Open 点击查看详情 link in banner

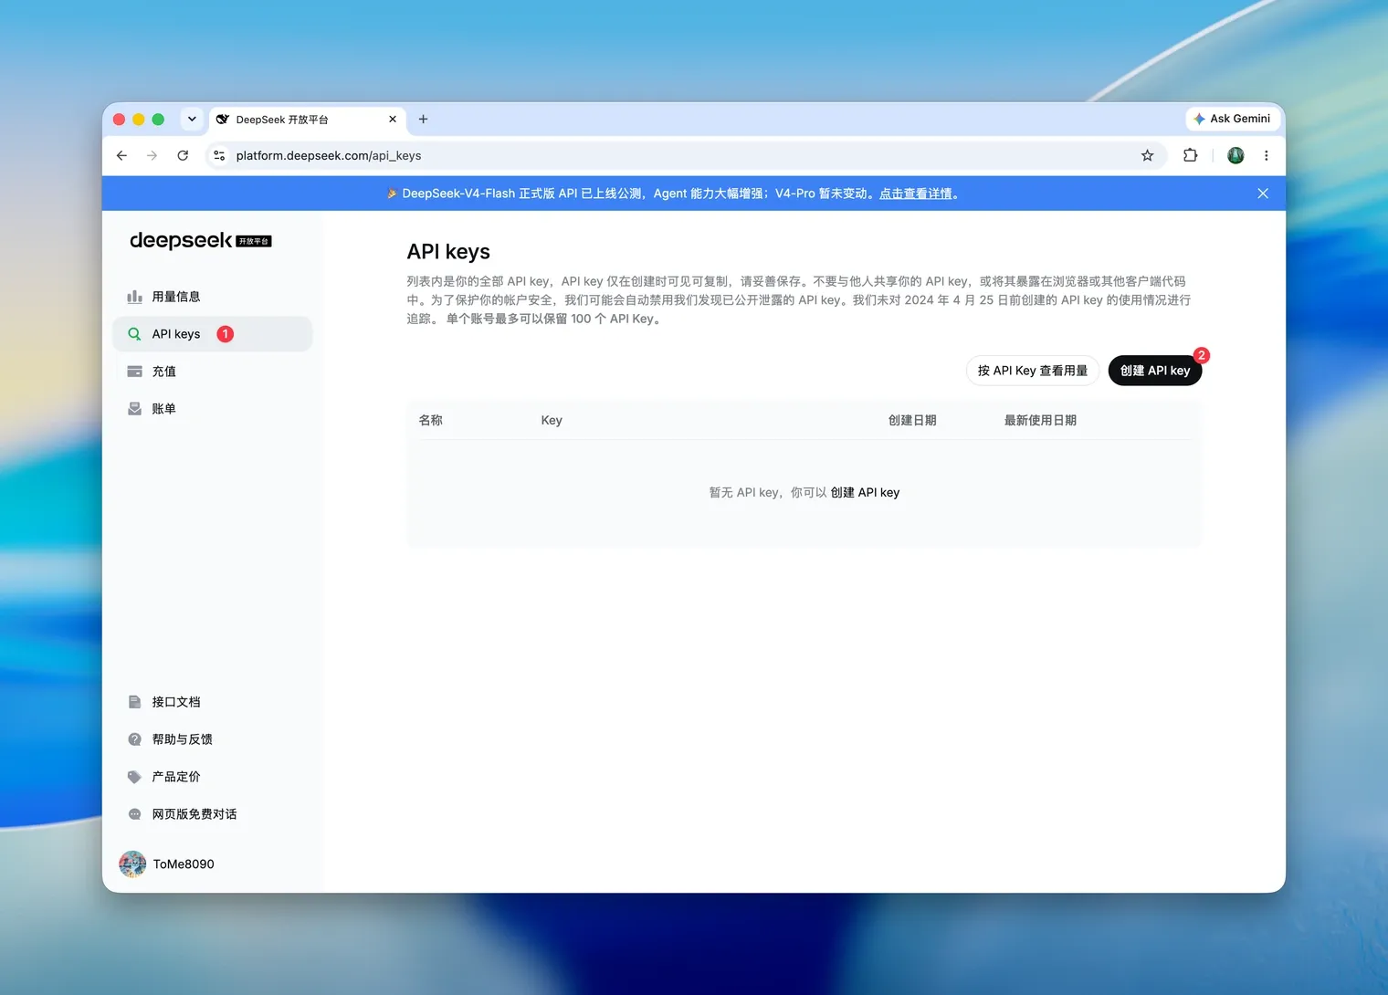tap(915, 194)
